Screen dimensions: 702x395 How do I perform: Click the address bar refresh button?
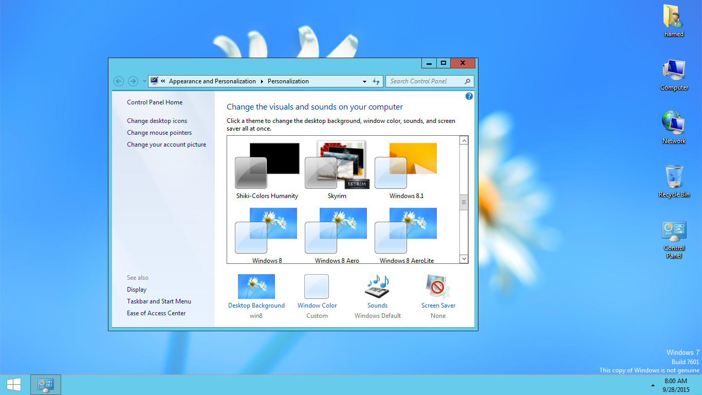(376, 81)
